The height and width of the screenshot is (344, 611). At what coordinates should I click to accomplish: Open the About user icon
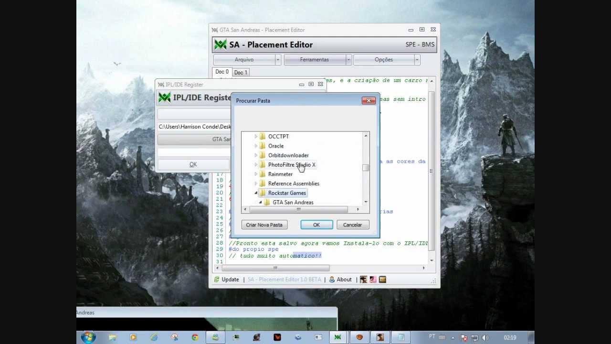click(332, 279)
